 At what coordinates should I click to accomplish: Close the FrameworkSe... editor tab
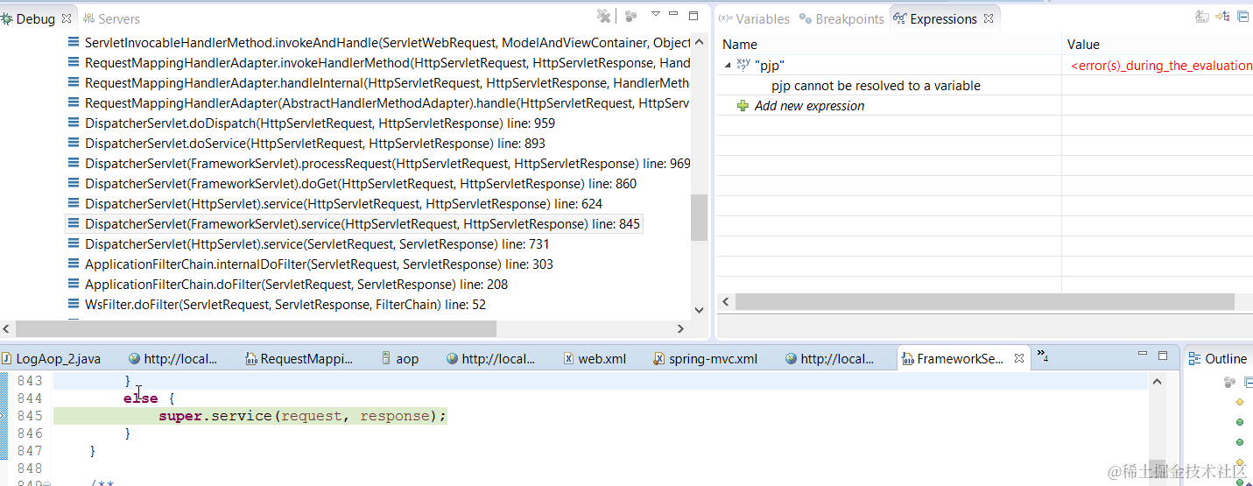[x=1019, y=358]
